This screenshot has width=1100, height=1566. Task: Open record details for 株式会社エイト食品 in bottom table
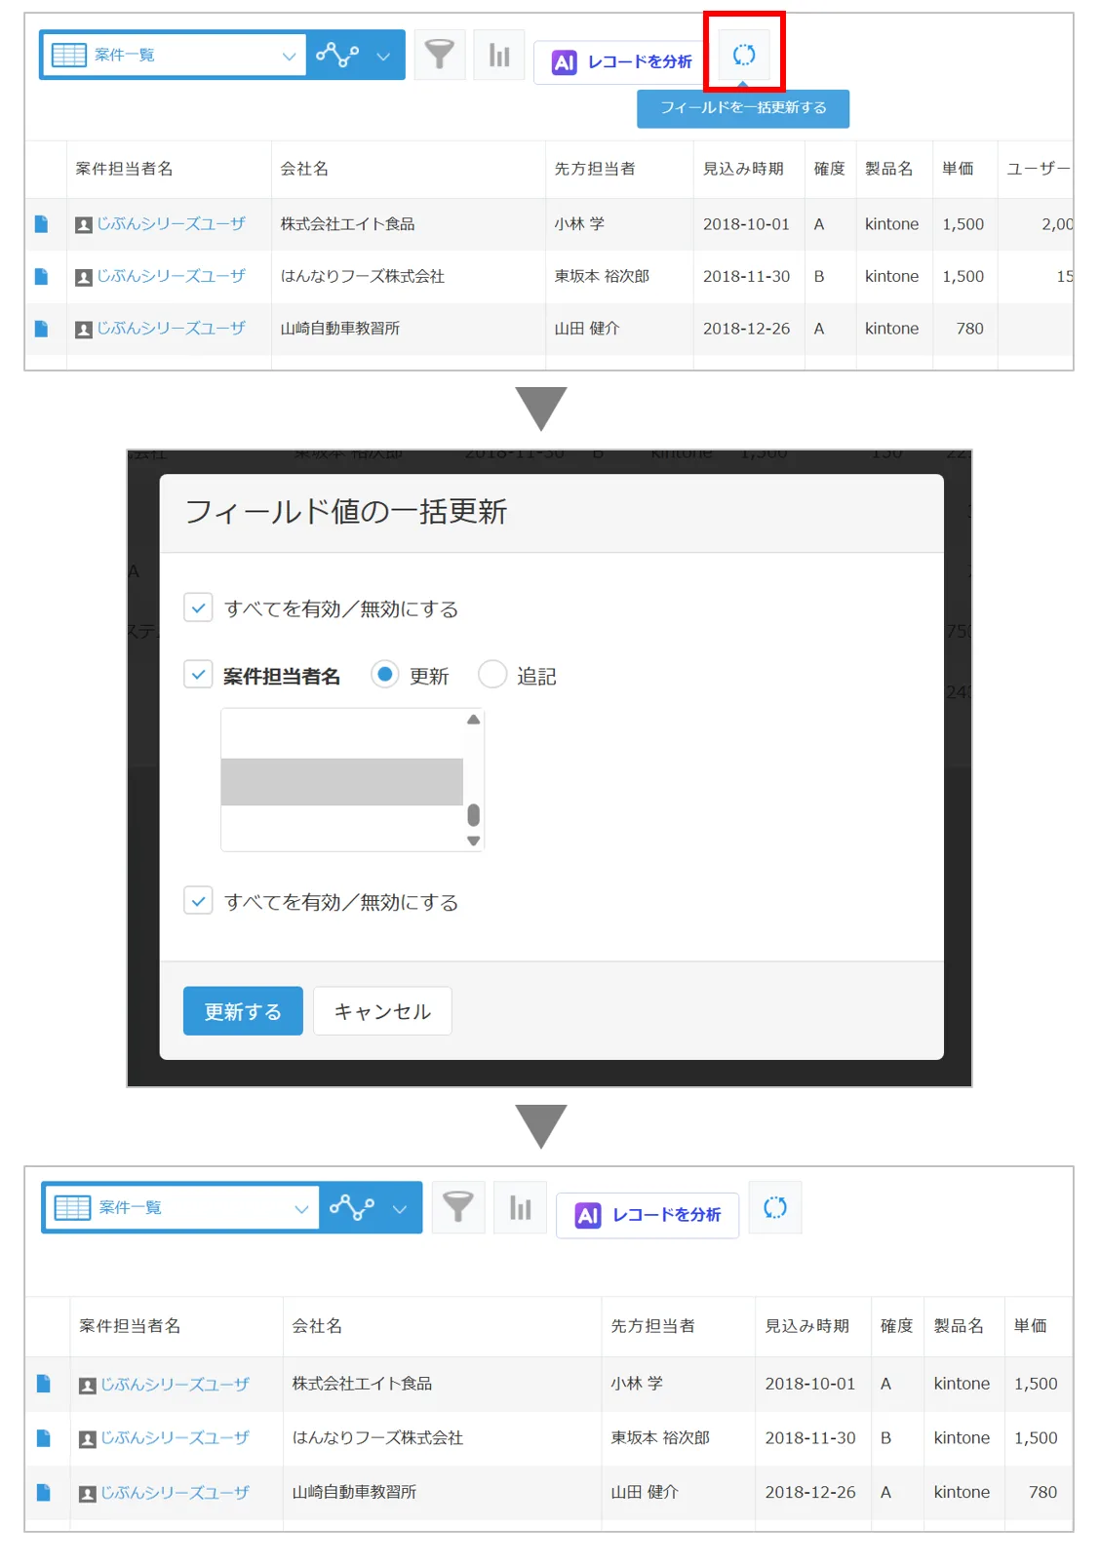tap(43, 1384)
